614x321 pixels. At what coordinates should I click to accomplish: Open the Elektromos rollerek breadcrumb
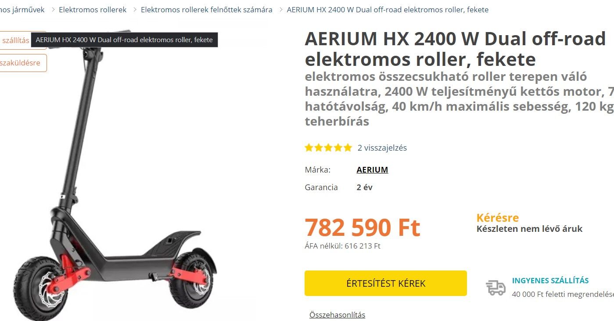click(x=93, y=10)
